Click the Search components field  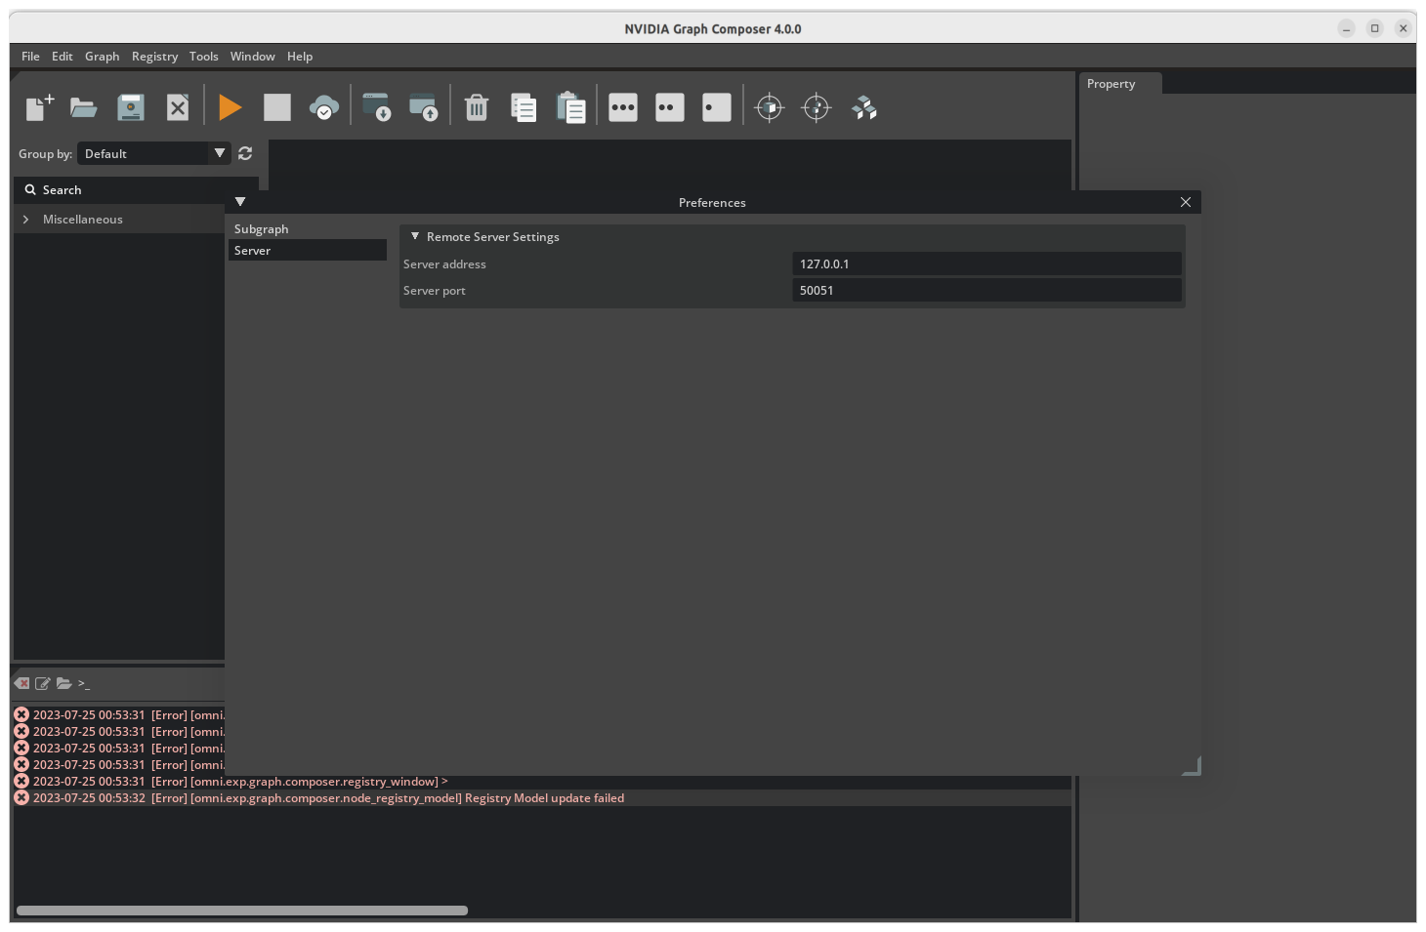(x=137, y=189)
